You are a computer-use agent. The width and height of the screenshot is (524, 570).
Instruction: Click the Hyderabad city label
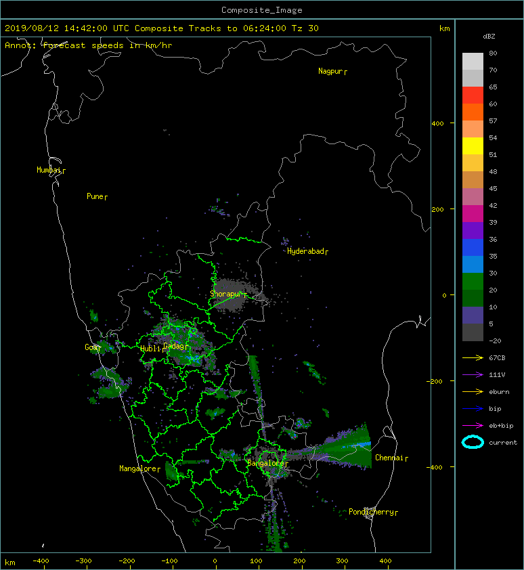click(305, 251)
